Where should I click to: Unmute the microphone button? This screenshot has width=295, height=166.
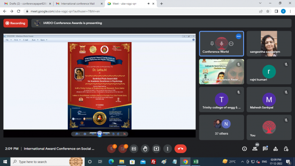point(111,149)
